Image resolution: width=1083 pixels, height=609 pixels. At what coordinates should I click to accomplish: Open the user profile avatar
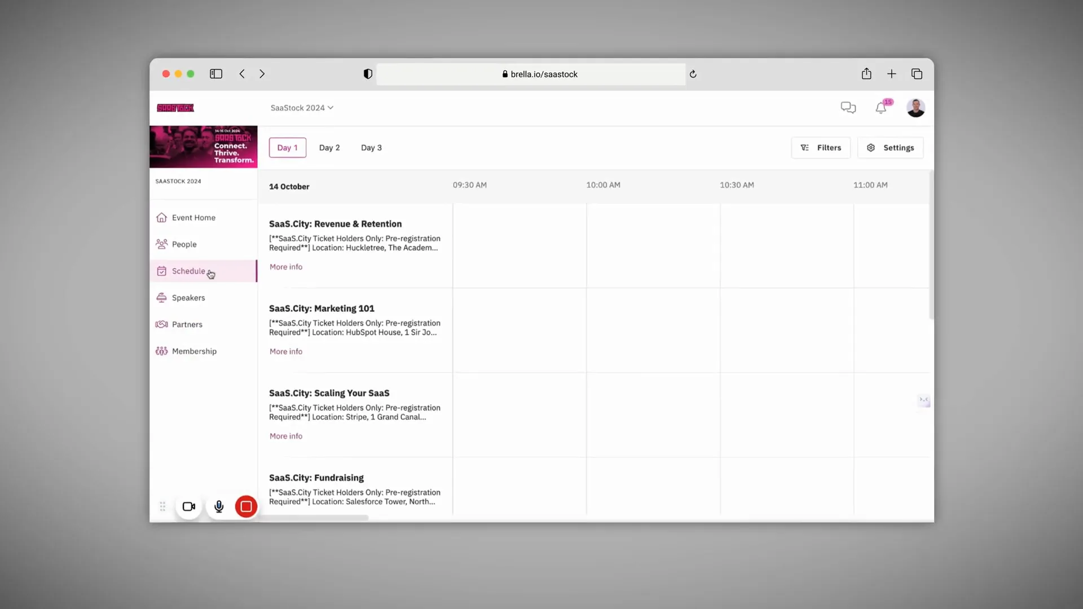915,108
